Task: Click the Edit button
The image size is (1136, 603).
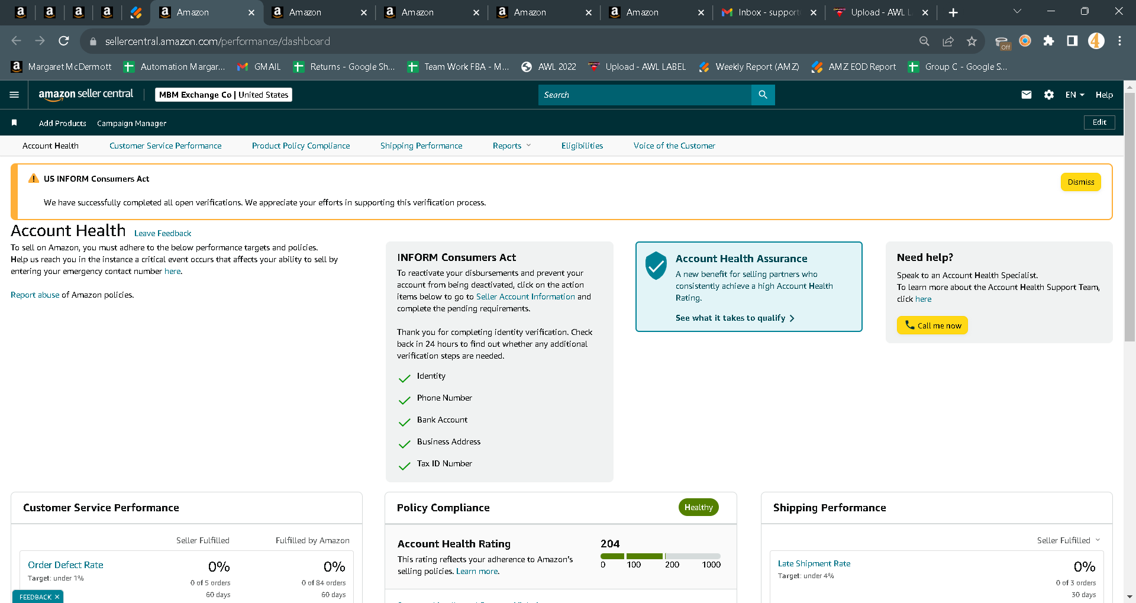Action: point(1099,122)
